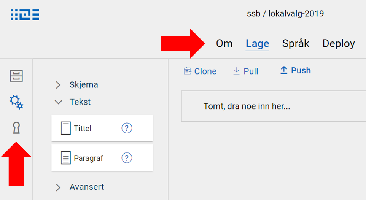366x200 pixels.
Task: Click the ssb / lokalvalg-2019 repository name
Action: pyautogui.click(x=285, y=14)
